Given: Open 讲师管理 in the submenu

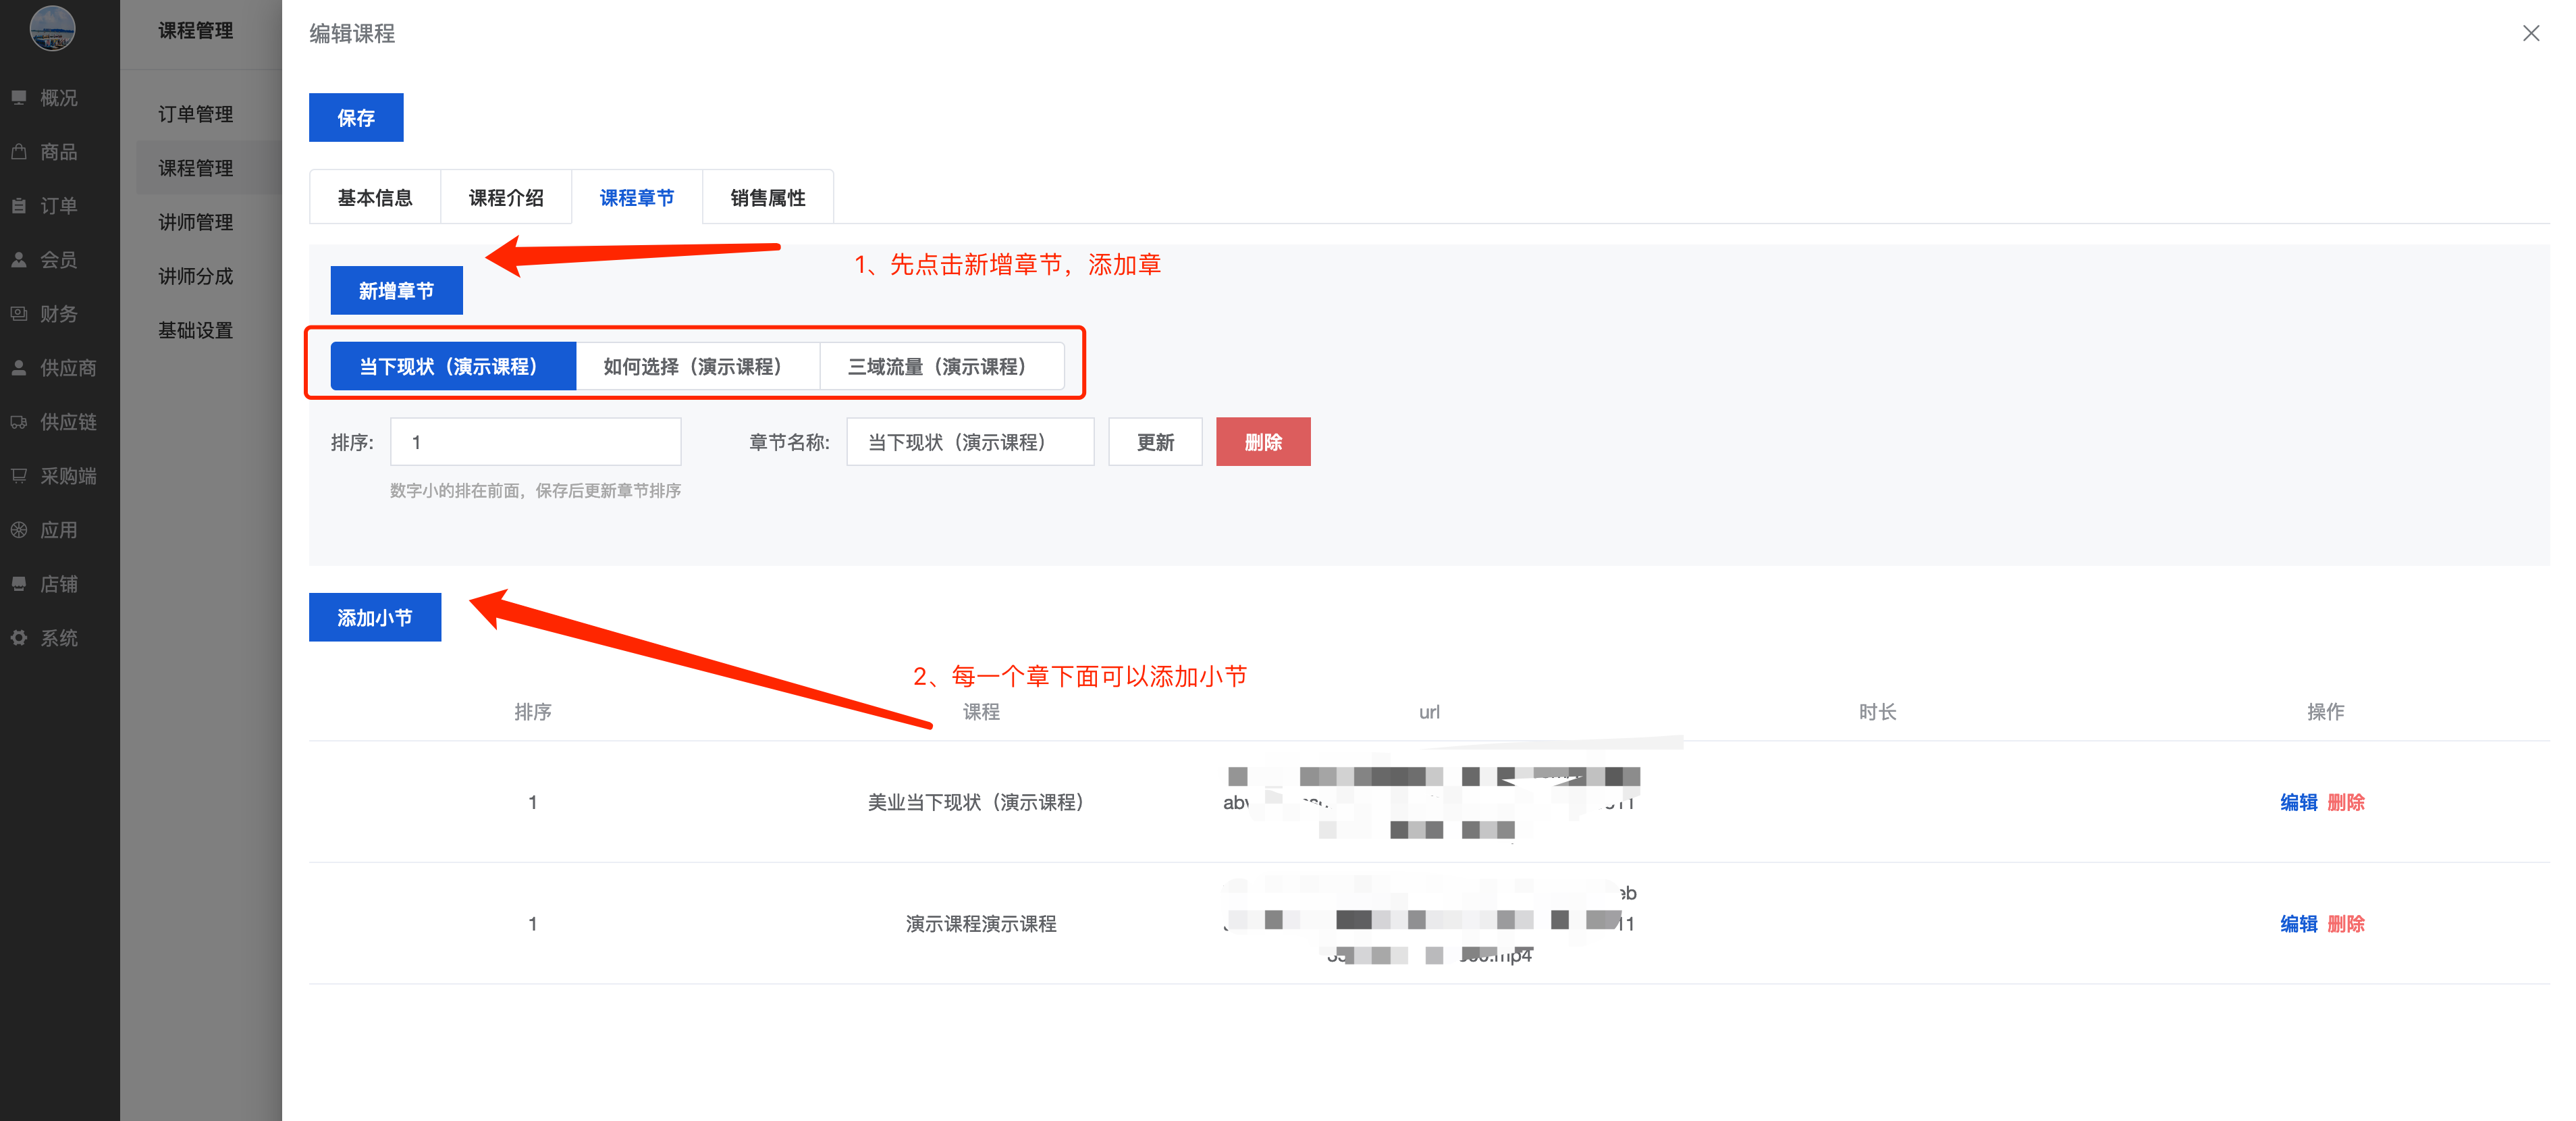Looking at the screenshot, I should tap(196, 222).
